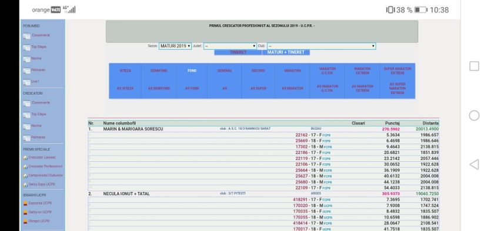Viewport: 488px width, 231px height.
Task: Select the SUPER MARATON EXTREM tab
Action: pos(397,71)
